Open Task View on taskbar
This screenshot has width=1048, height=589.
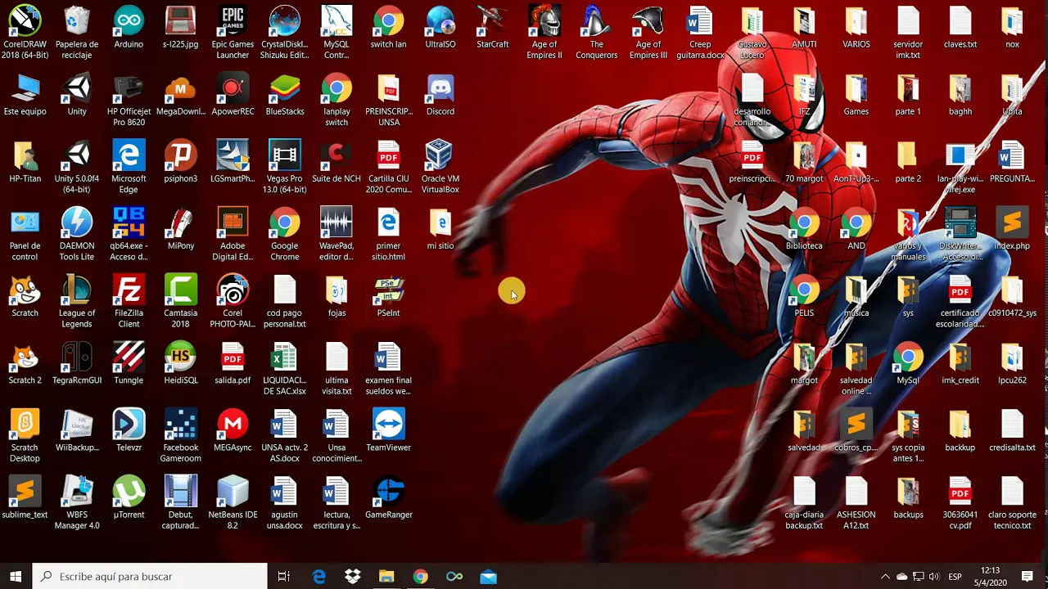tap(284, 577)
